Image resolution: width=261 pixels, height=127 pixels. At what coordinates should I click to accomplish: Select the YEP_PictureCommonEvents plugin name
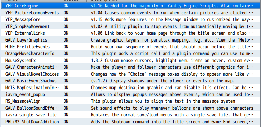click(x=32, y=13)
